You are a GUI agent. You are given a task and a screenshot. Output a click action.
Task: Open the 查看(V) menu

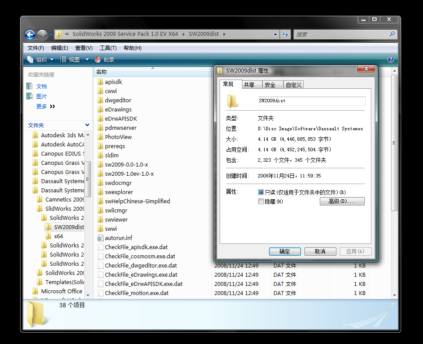(x=84, y=48)
